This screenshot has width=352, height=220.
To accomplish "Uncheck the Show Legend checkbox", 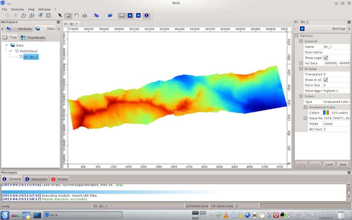I will (x=326, y=58).
